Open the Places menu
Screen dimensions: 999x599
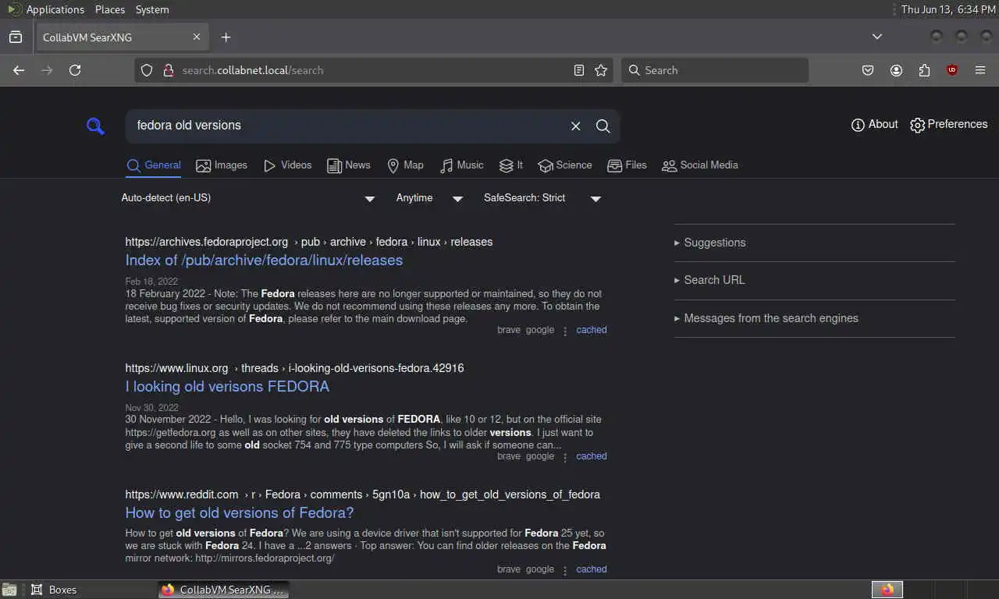[110, 9]
